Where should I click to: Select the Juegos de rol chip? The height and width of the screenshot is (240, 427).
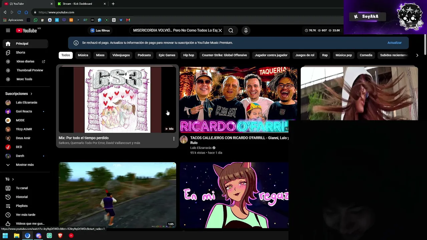[x=305, y=55]
